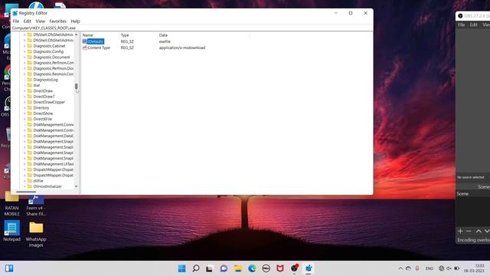Click tree pane scroll-up arrow
Screen dimensions: 490x276
coord(77,34)
